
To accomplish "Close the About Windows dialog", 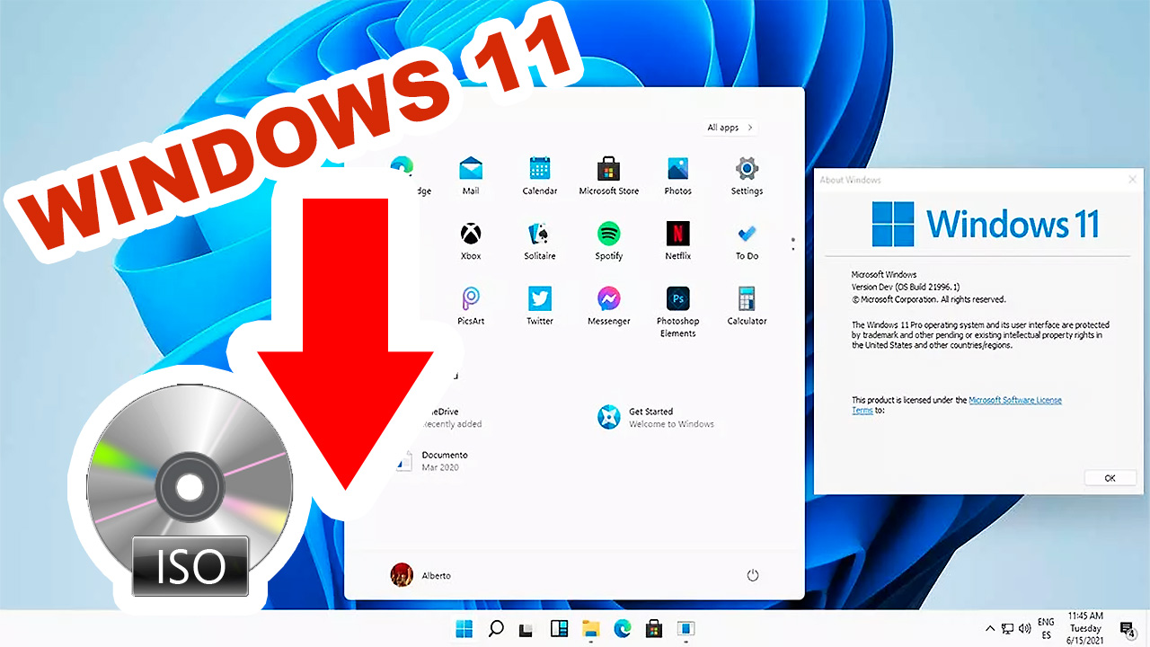I will coord(1131,180).
